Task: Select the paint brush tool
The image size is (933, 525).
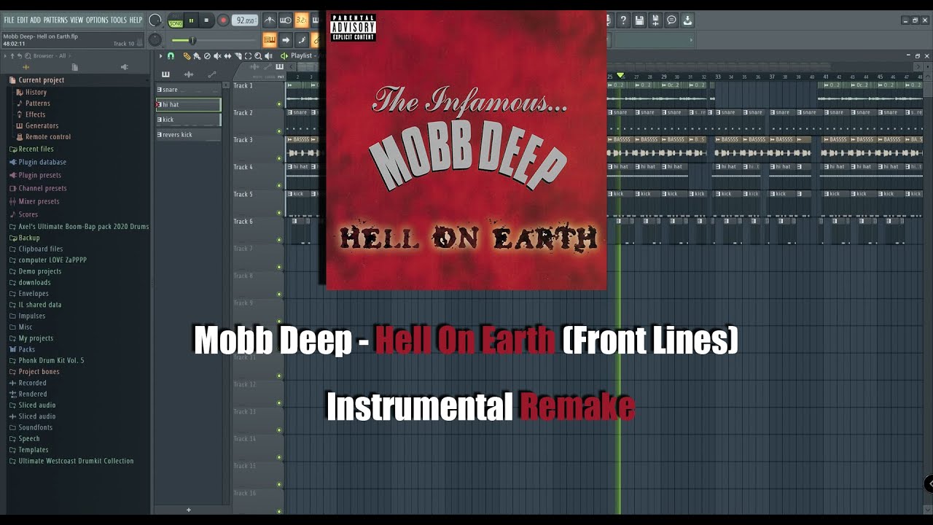Action: tap(197, 55)
